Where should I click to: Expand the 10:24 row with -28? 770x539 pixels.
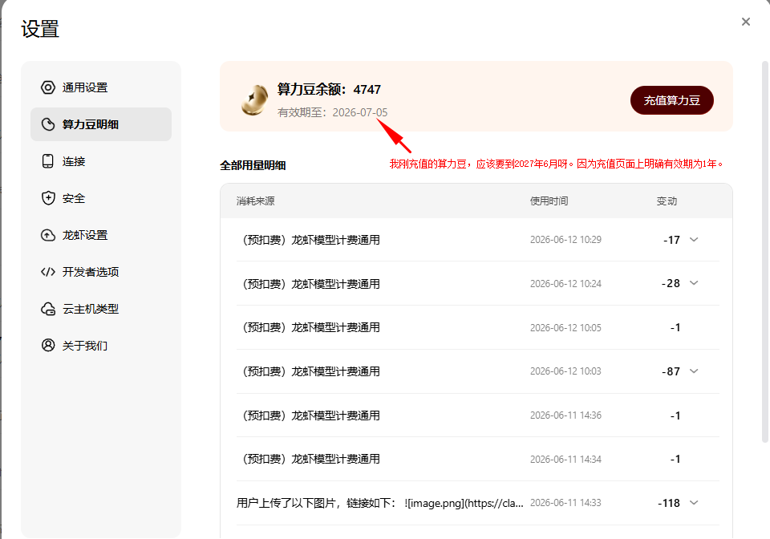coord(694,283)
